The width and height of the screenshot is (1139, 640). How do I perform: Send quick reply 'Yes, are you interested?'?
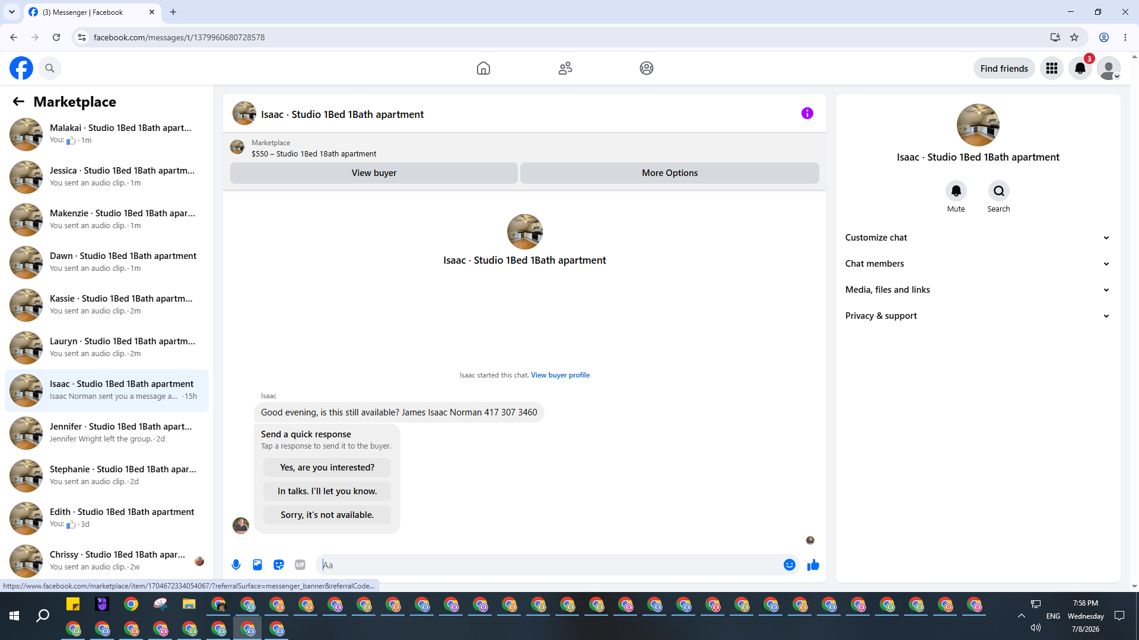(327, 468)
